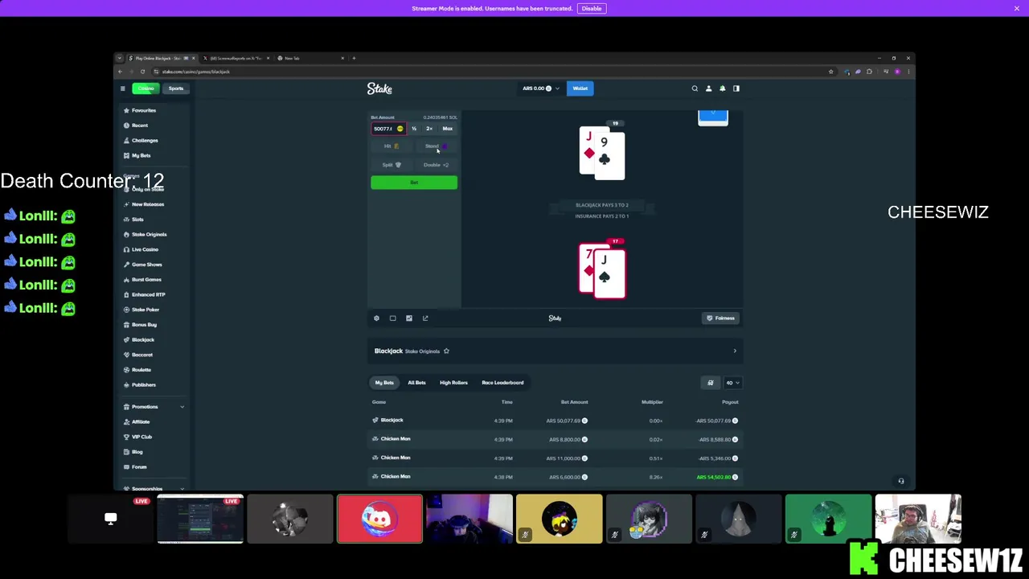Open Chrome profile avatar
The height and width of the screenshot is (579, 1029).
[x=897, y=72]
